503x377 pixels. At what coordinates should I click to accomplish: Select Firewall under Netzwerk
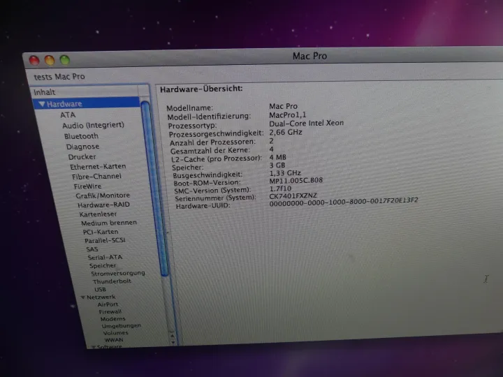[110, 311]
